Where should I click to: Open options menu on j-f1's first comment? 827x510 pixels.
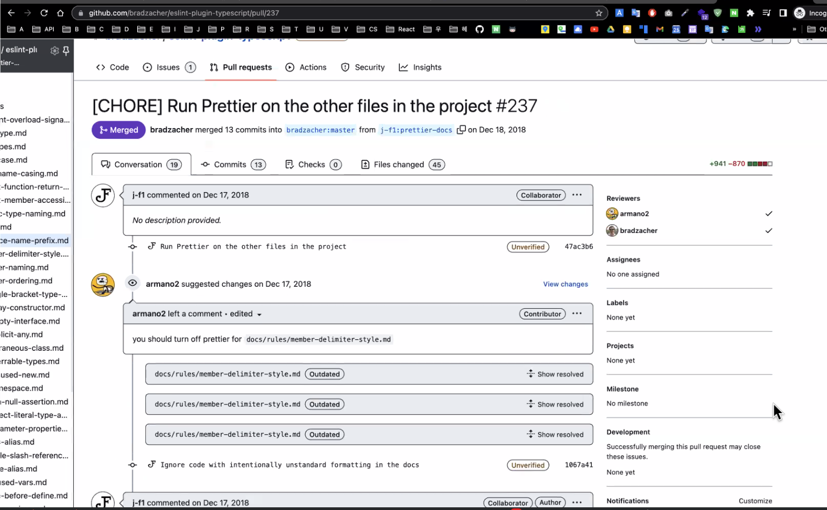577,195
